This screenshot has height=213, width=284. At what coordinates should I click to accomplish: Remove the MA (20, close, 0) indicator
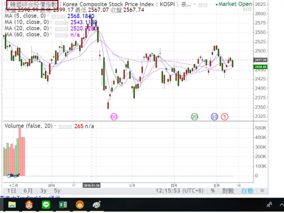[66, 29]
